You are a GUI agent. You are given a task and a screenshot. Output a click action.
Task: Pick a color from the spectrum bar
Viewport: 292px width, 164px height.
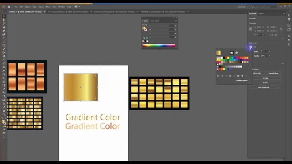(x=159, y=46)
